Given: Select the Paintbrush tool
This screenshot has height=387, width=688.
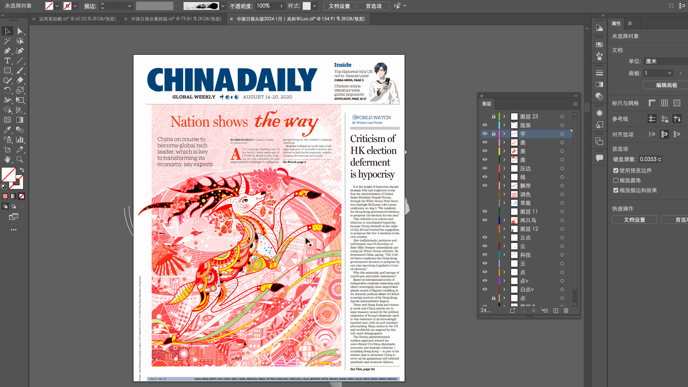Looking at the screenshot, I should [x=20, y=71].
